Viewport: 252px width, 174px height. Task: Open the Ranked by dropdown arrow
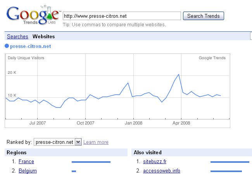click(x=78, y=142)
